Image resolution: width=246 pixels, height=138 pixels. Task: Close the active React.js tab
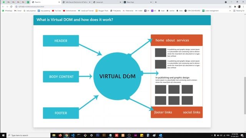[x=59, y=2]
